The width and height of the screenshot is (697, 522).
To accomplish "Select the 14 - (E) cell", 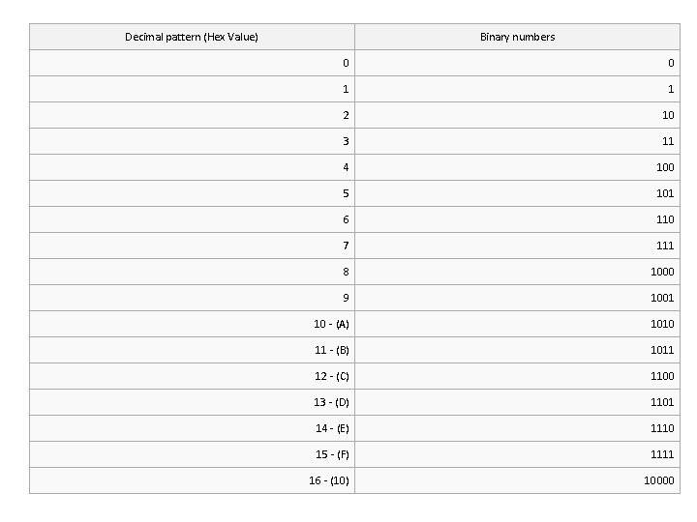I will coord(192,429).
